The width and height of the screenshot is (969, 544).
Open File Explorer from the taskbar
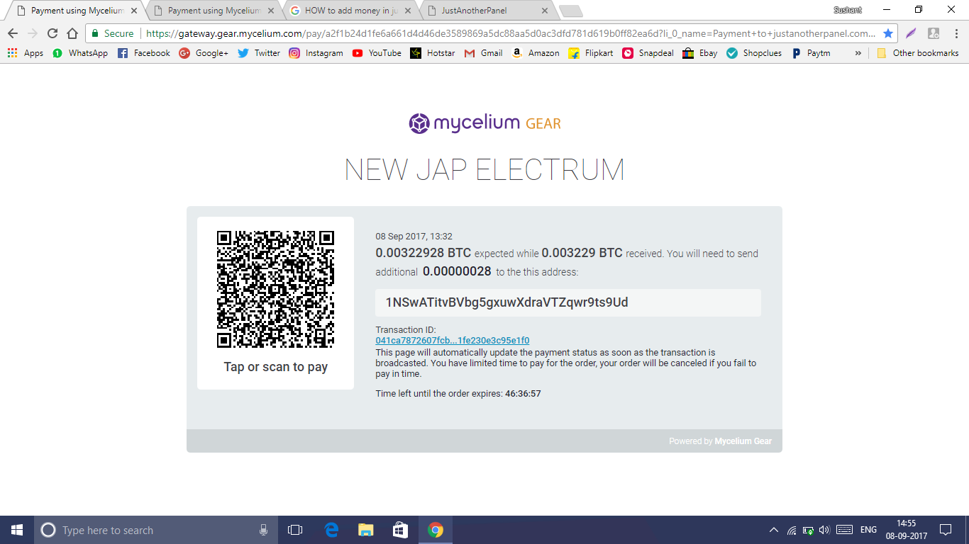click(366, 530)
